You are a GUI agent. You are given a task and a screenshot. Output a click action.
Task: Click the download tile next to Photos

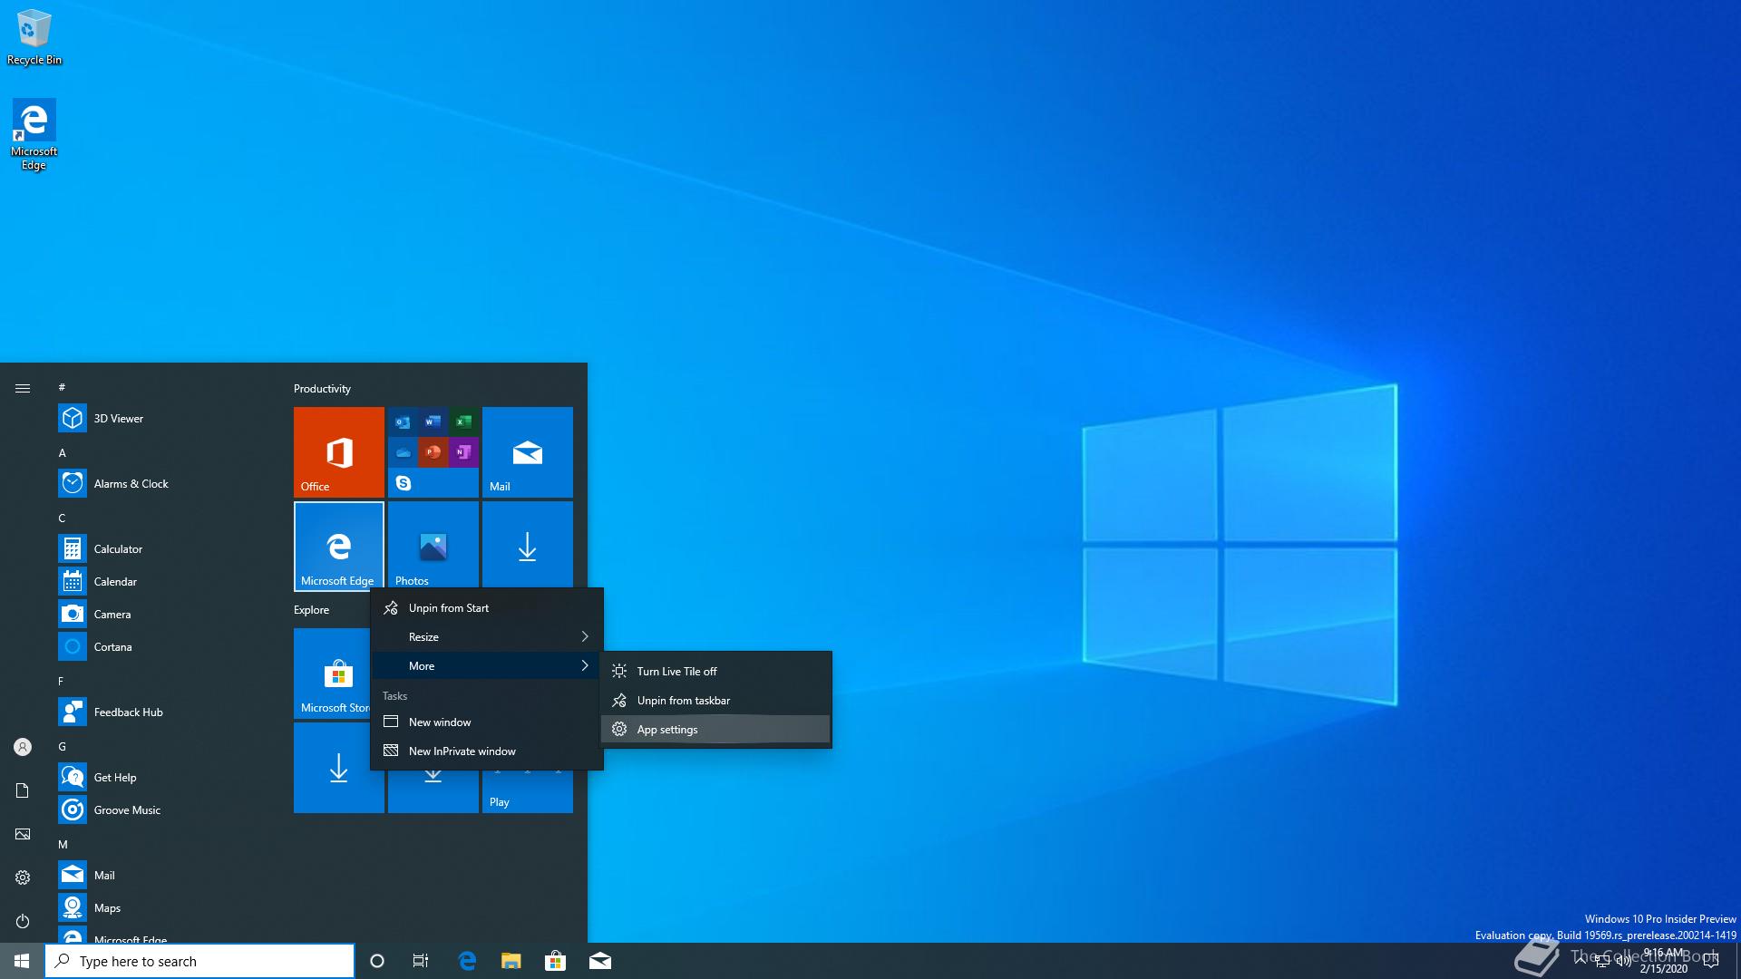[x=528, y=545]
